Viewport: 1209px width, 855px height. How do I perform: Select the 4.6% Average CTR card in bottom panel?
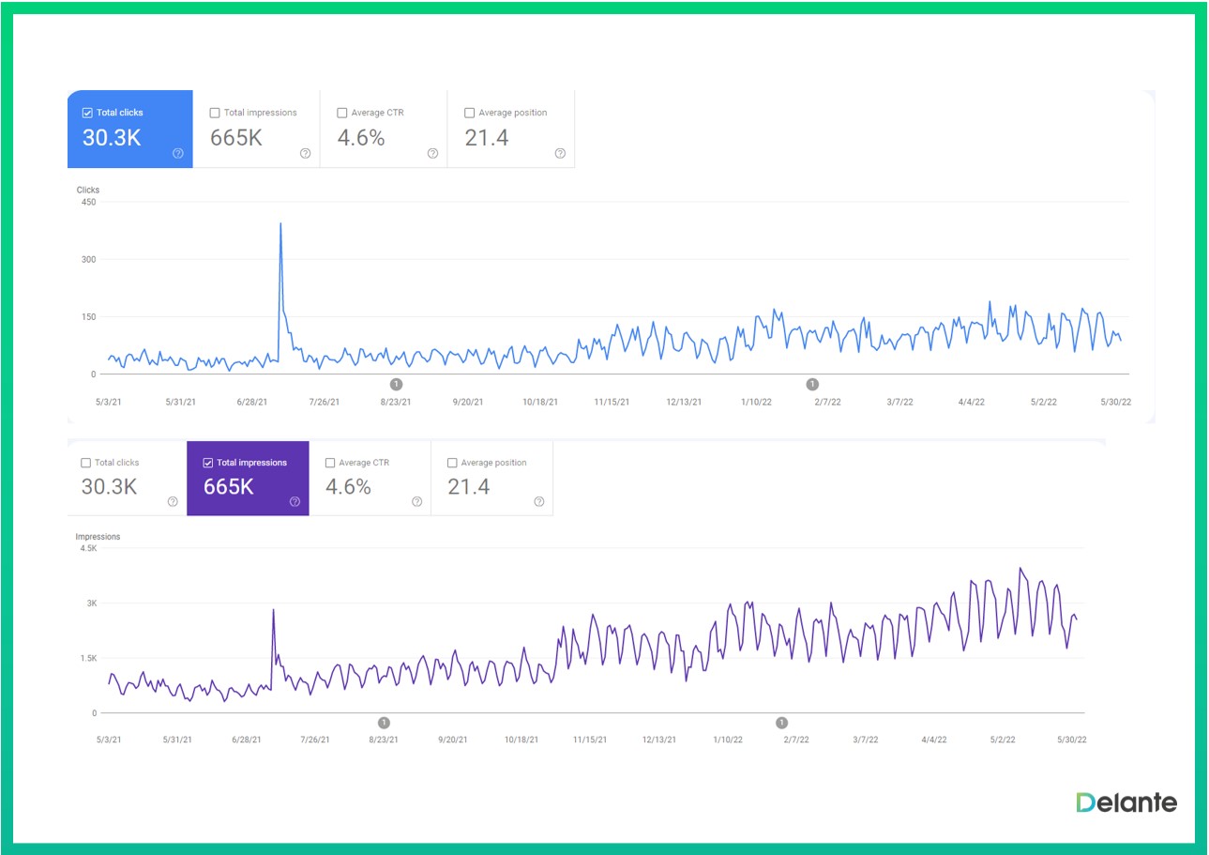click(x=370, y=479)
